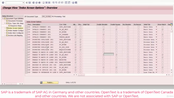This screenshot has height=98, width=174.
Task: Click the green Enter checkmark icon
Action: pyautogui.click(x=3, y=2)
